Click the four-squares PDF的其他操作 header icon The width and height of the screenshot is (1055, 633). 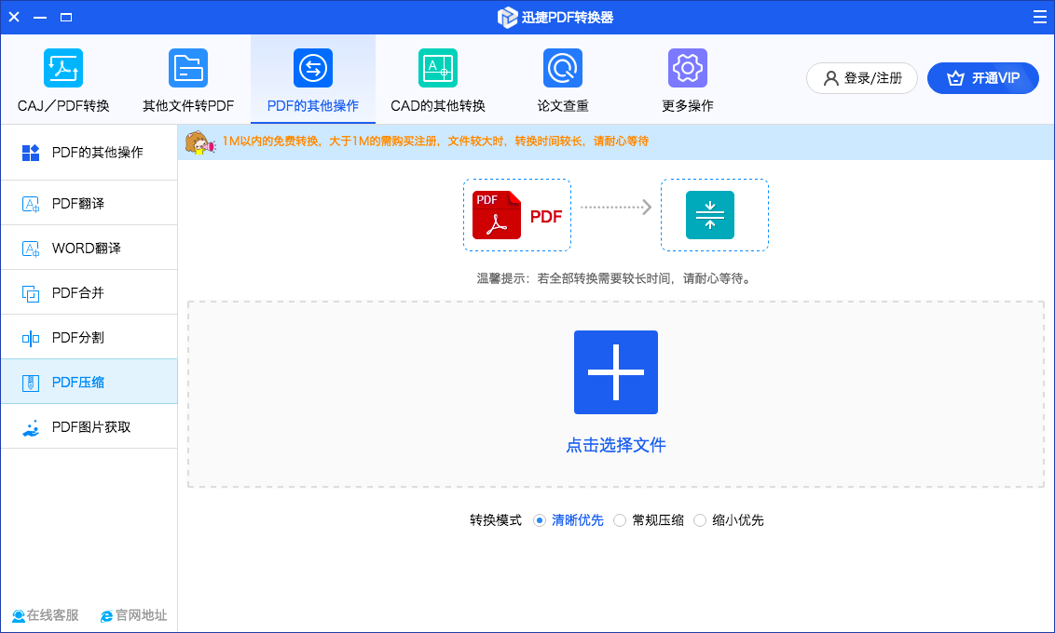coord(31,153)
